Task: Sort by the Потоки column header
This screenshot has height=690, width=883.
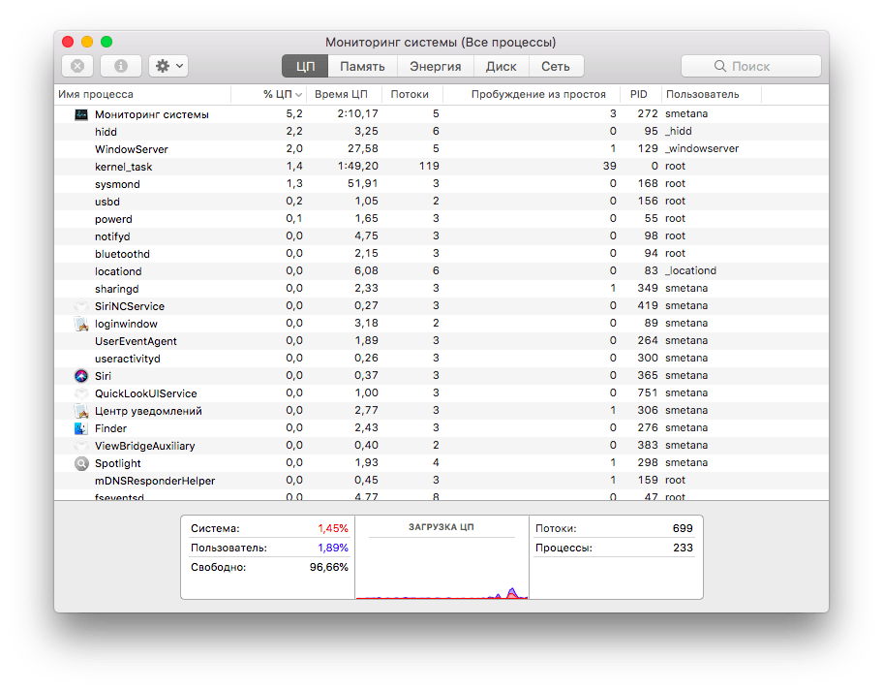Action: [x=412, y=94]
